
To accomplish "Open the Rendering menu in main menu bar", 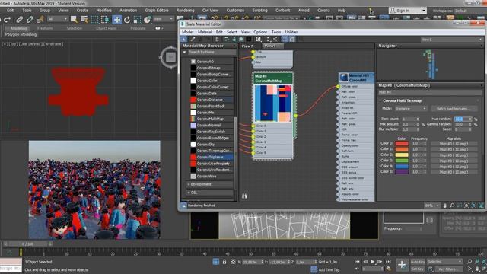I will 185,10.
